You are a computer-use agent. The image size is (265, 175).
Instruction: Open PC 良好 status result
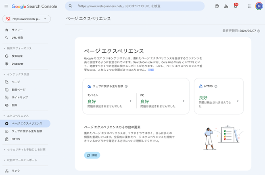click(x=145, y=101)
